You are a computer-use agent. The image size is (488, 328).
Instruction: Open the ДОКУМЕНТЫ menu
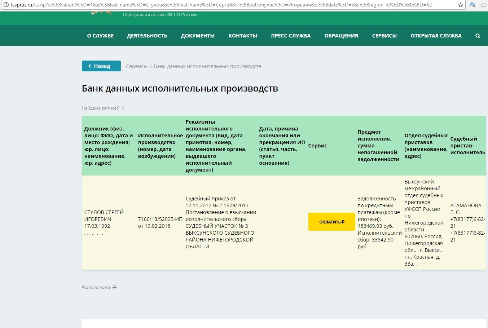tap(198, 36)
